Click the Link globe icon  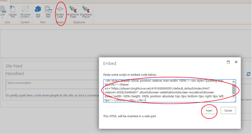2,9
